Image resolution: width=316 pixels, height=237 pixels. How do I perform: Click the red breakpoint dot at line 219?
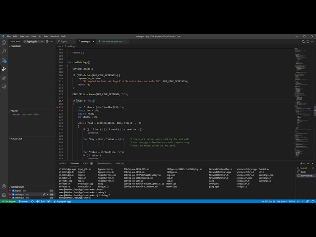click(57, 107)
